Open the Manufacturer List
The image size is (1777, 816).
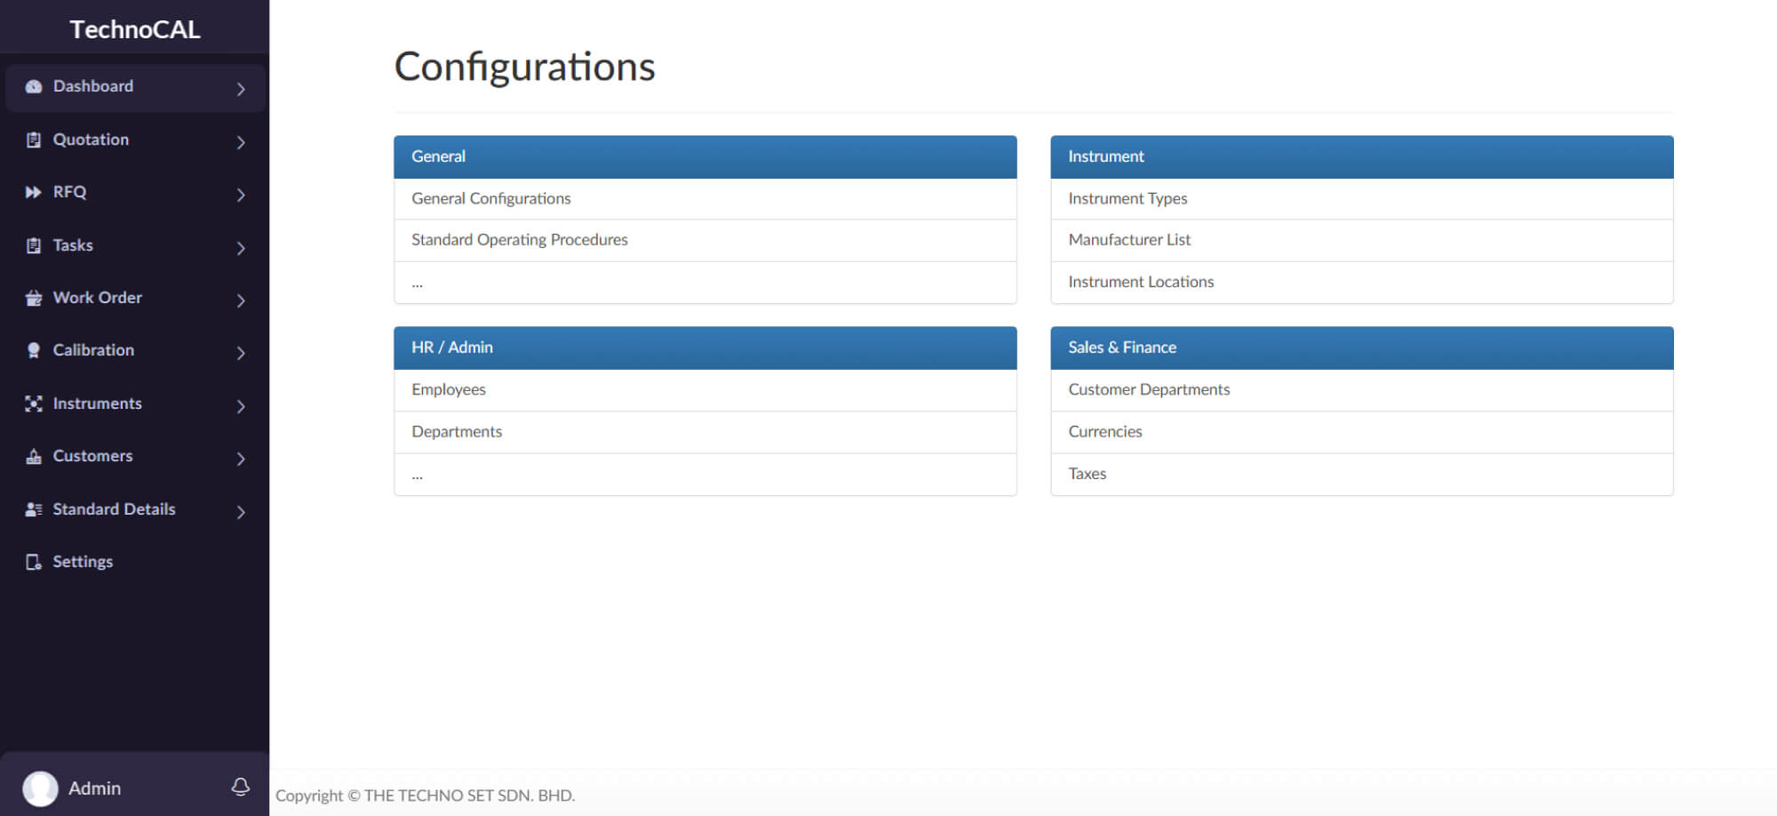[x=1129, y=240]
